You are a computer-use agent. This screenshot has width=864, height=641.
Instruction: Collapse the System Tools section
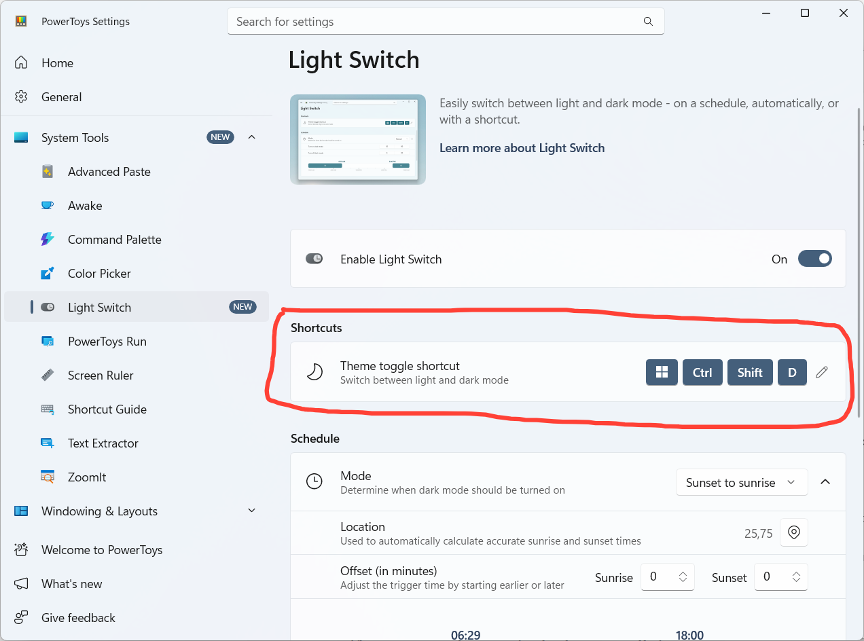(x=251, y=137)
